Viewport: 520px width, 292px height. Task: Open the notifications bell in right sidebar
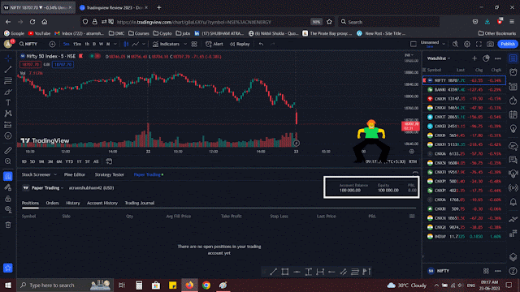tap(513, 202)
